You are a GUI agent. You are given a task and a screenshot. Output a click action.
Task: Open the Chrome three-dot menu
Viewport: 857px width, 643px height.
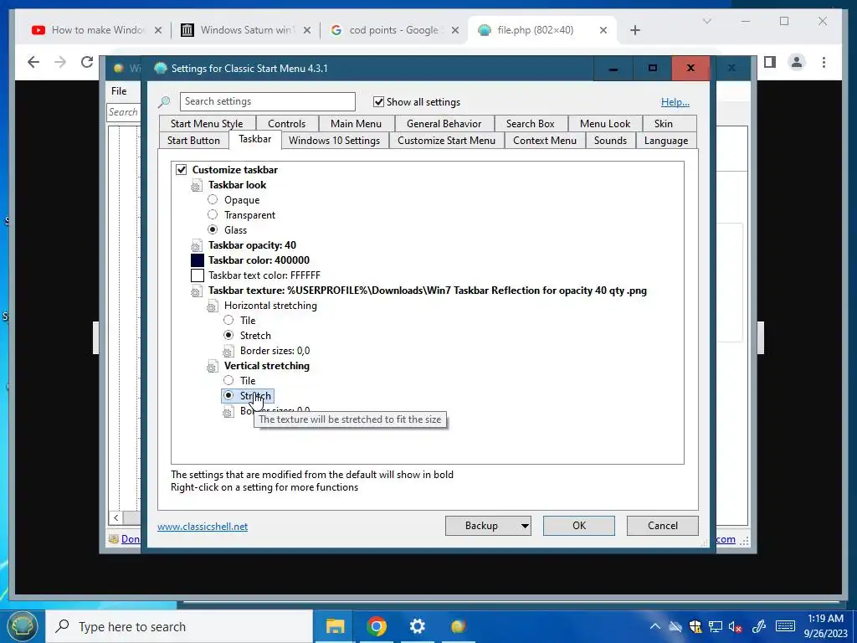(824, 62)
